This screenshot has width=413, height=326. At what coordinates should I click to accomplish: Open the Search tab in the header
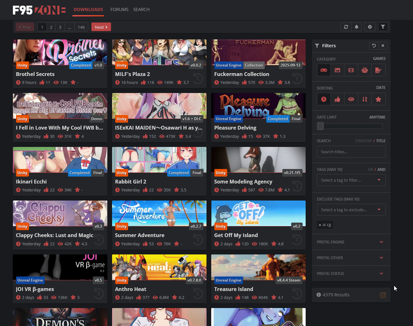coord(141,9)
